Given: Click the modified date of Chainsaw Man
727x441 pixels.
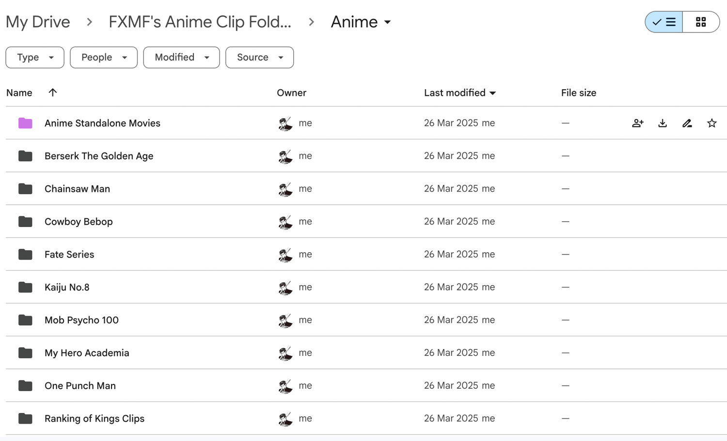Looking at the screenshot, I should point(451,189).
